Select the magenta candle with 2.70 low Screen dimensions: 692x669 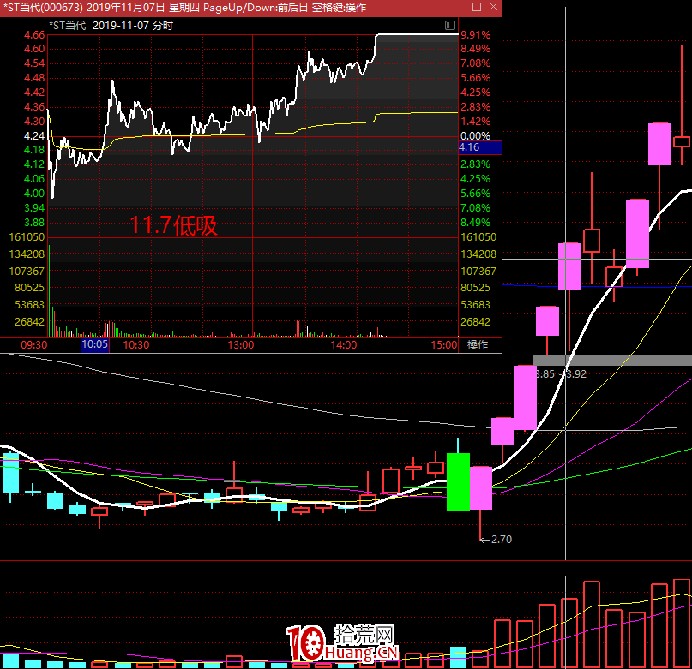[480, 487]
